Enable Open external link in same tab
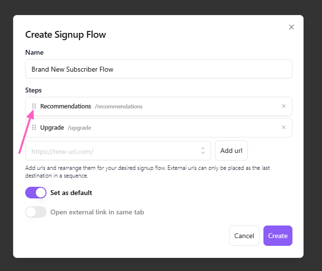The height and width of the screenshot is (271, 322). [36, 212]
